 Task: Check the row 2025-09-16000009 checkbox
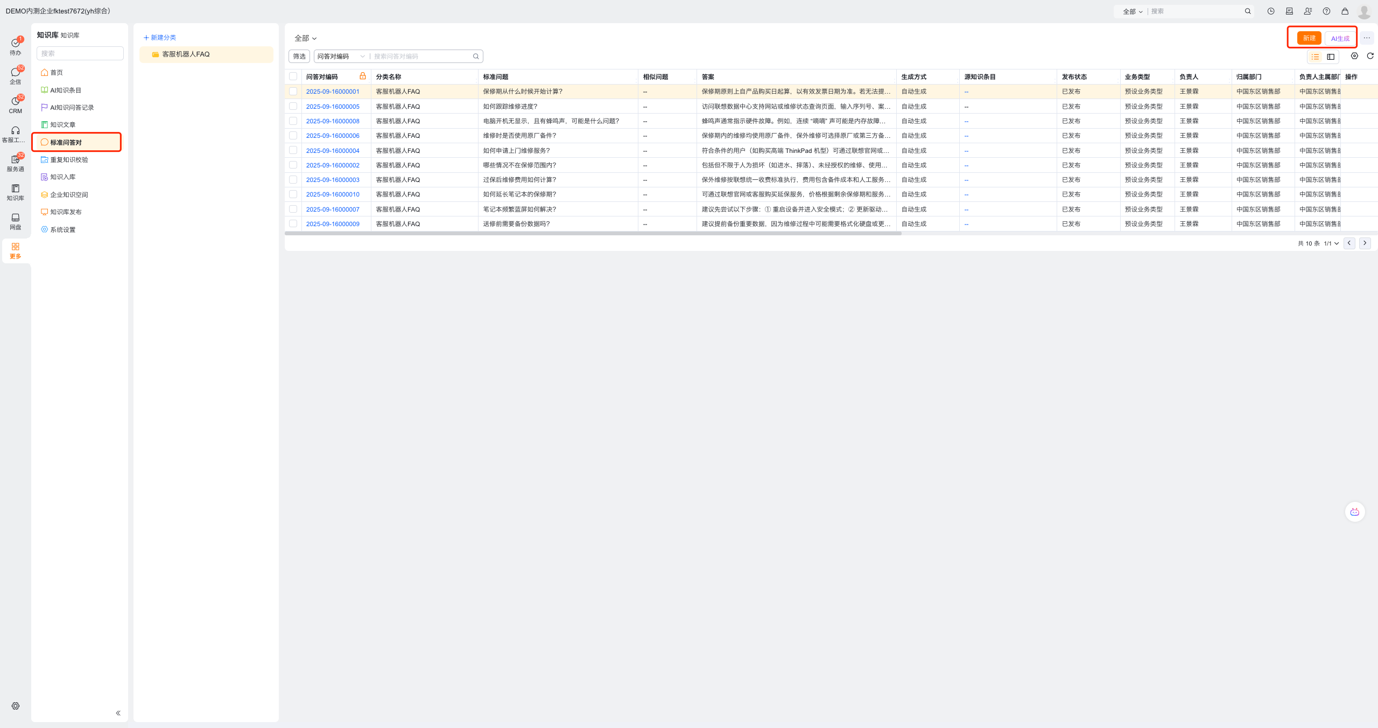[x=293, y=223]
